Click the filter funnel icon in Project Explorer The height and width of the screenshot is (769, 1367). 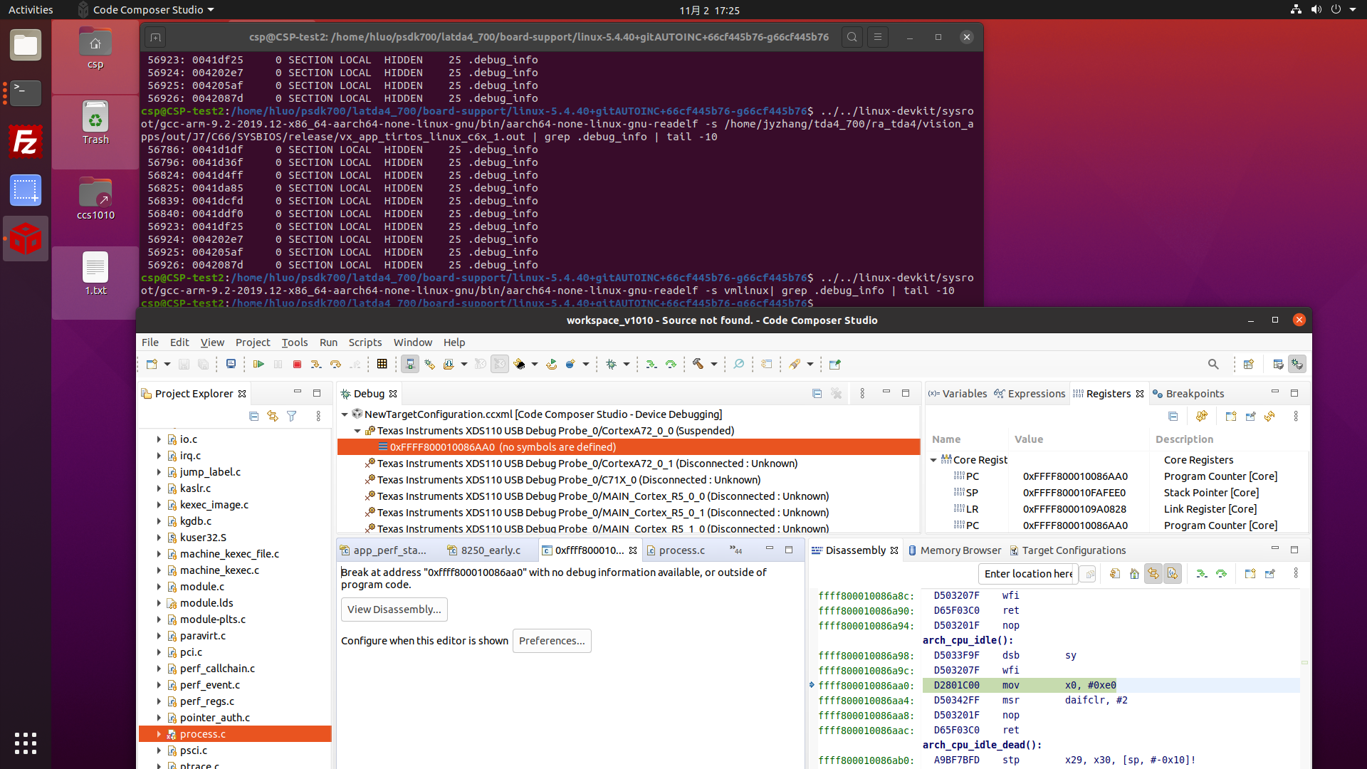coord(292,416)
